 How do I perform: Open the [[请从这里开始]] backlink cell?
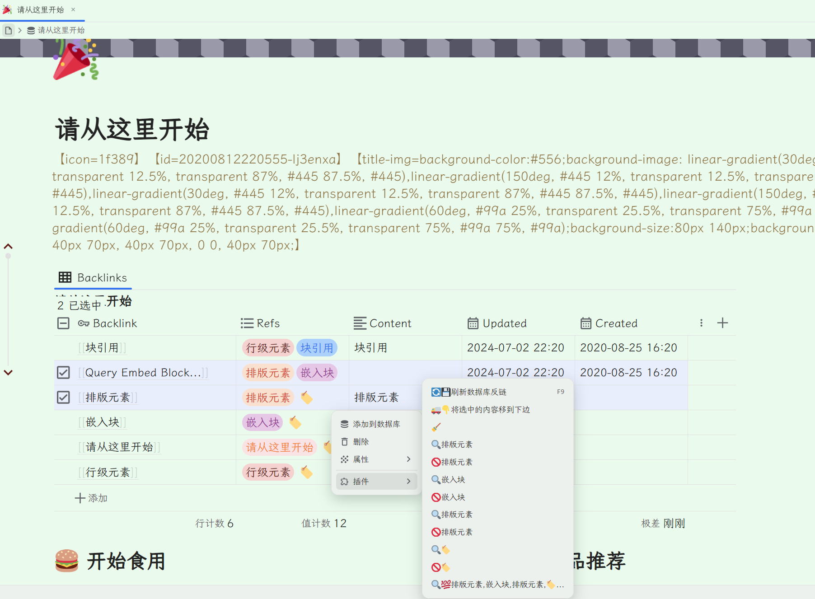click(x=119, y=447)
